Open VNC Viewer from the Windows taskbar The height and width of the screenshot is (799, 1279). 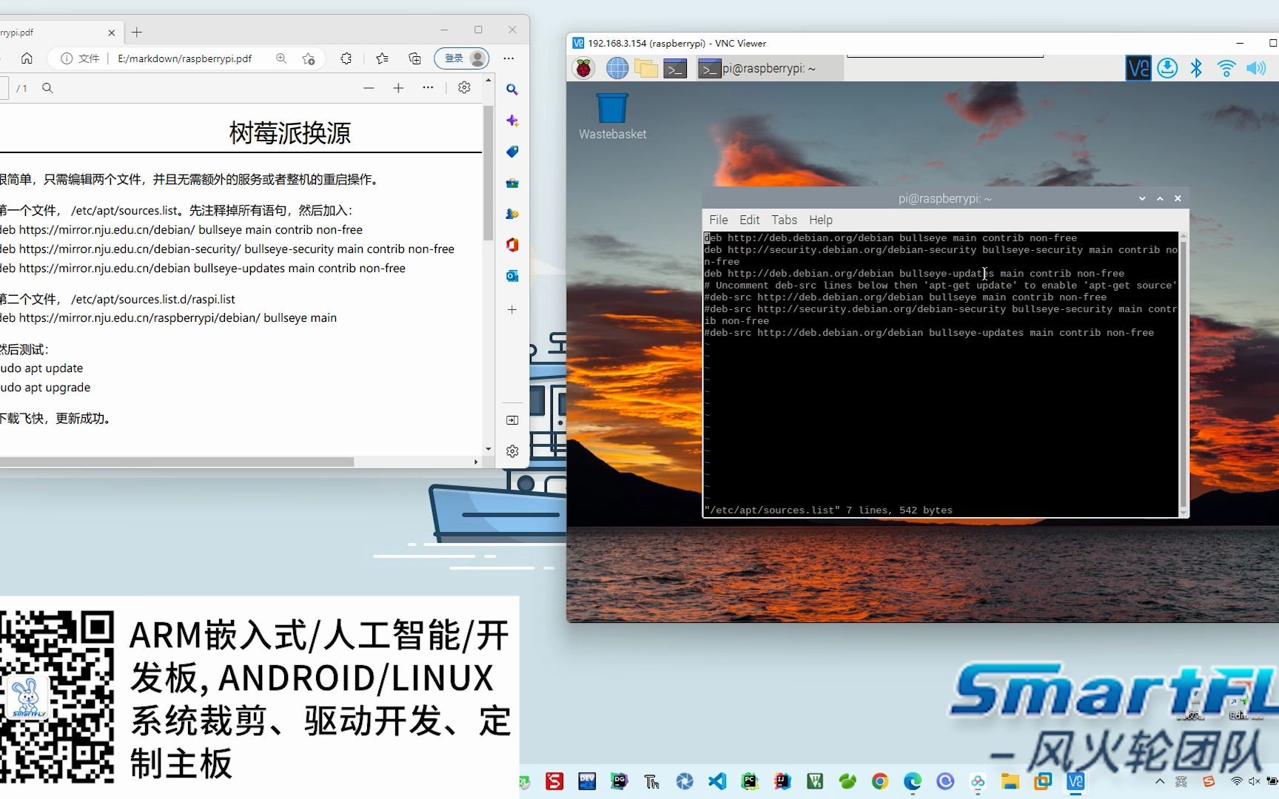tap(1075, 781)
